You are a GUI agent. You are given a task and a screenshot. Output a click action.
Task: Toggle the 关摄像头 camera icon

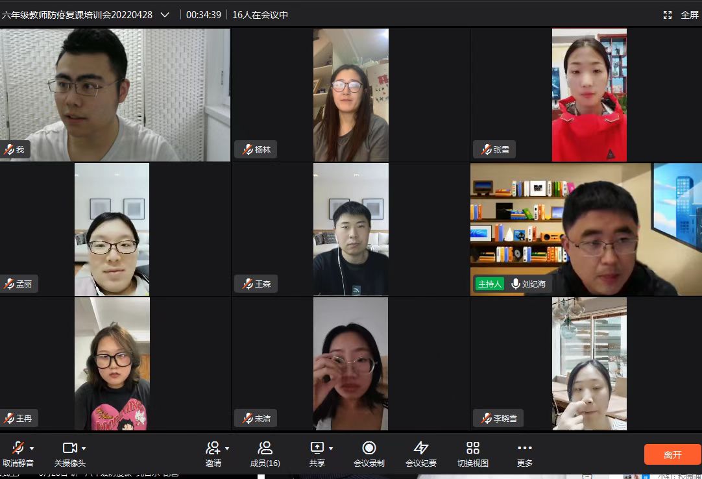tap(69, 448)
